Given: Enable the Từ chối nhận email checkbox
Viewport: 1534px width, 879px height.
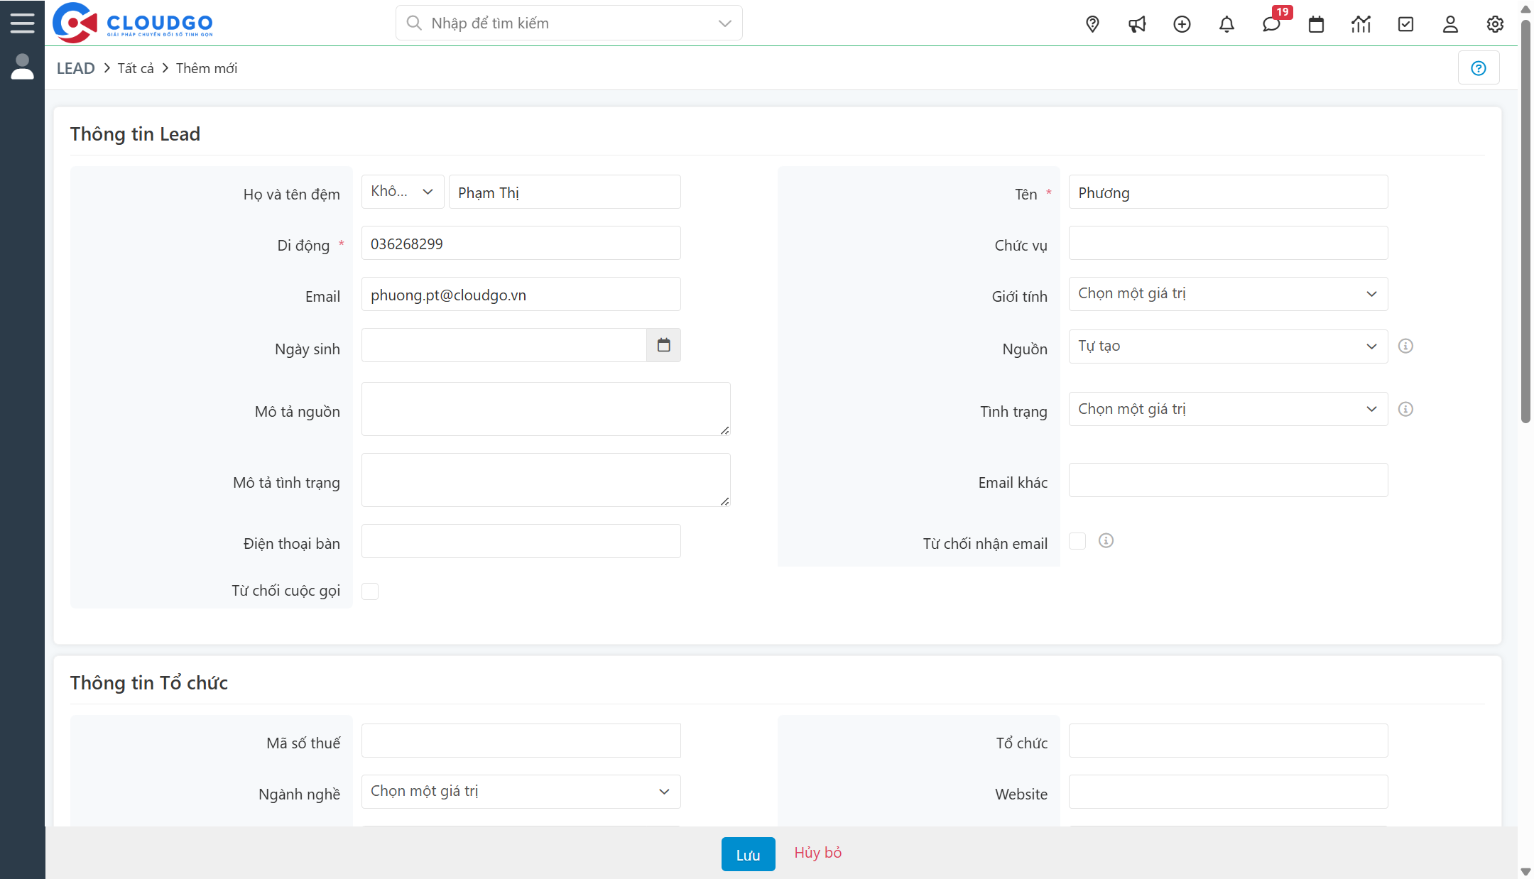Looking at the screenshot, I should click(1077, 541).
